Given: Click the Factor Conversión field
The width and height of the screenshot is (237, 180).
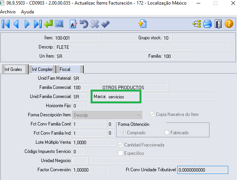Looking at the screenshot, I should (x=91, y=170).
